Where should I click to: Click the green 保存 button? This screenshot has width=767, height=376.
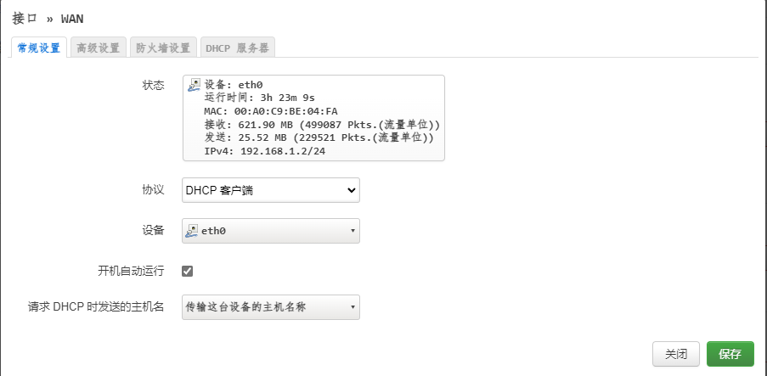[730, 354]
